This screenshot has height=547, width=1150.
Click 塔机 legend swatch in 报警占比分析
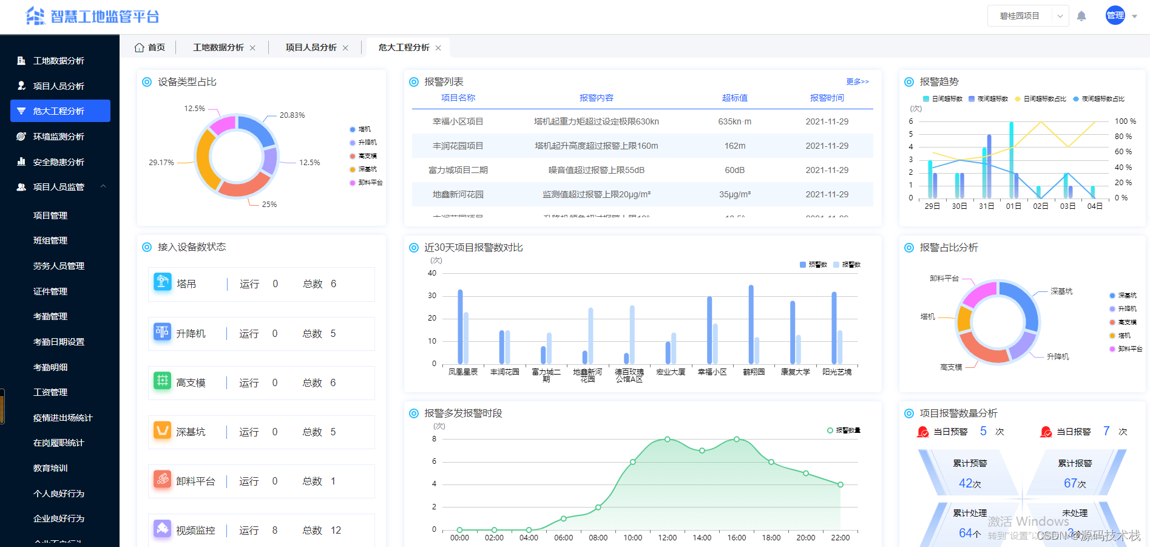point(1112,336)
